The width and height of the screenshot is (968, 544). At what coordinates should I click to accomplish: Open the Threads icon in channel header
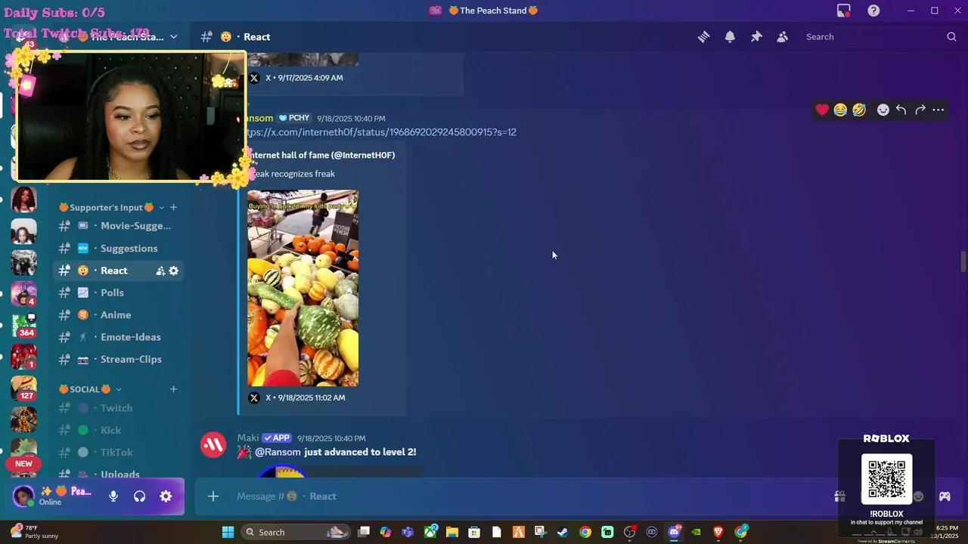(703, 36)
